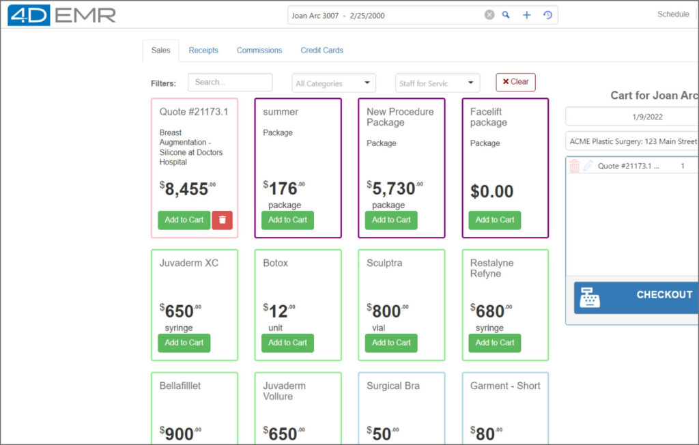
Task: Open recent patients history icon
Action: (547, 15)
